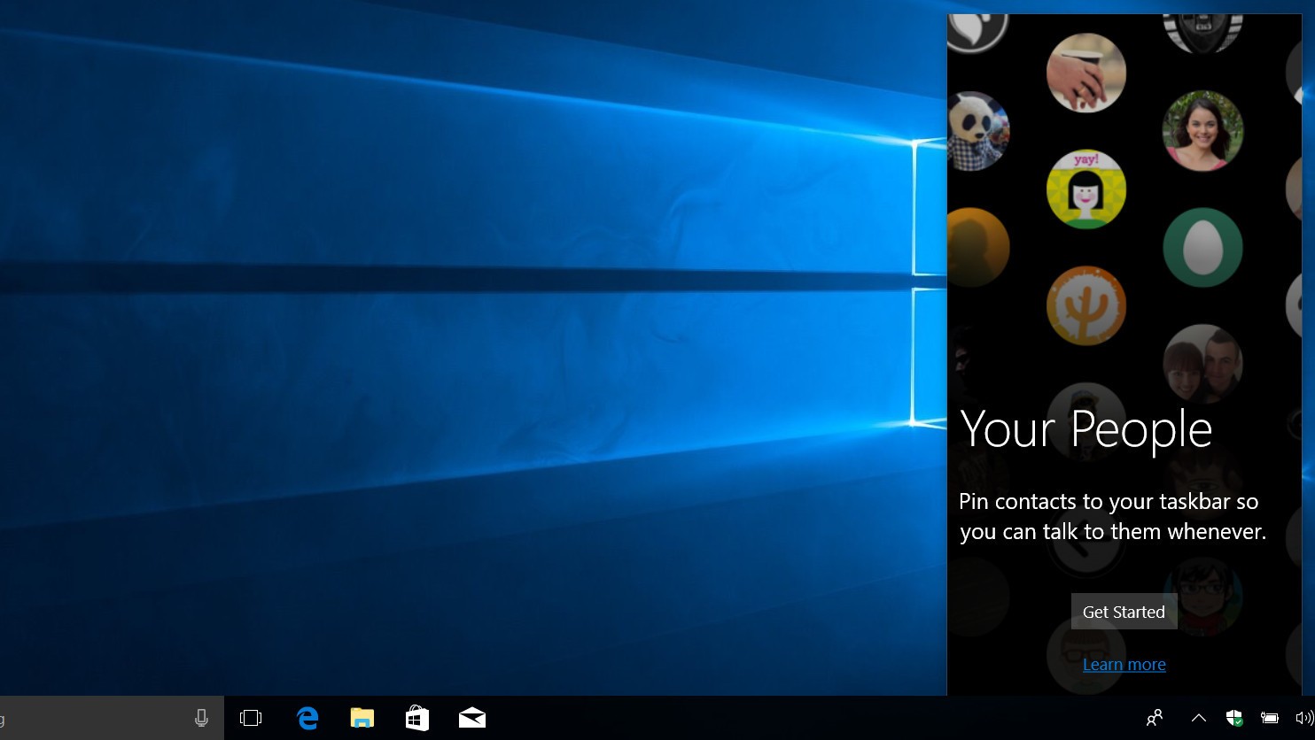Expand the hidden tray icons chevron
Screen dimensions: 1315x740
(1198, 718)
